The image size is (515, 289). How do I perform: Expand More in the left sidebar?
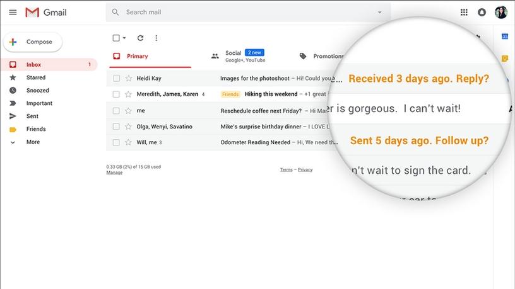pyautogui.click(x=33, y=142)
